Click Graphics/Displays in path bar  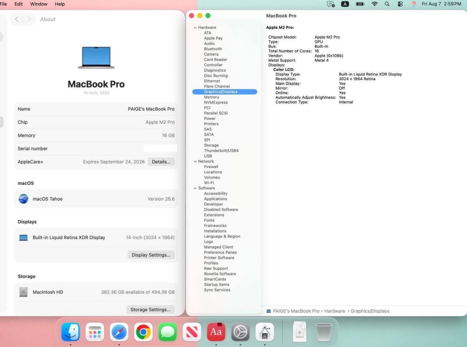(370, 311)
